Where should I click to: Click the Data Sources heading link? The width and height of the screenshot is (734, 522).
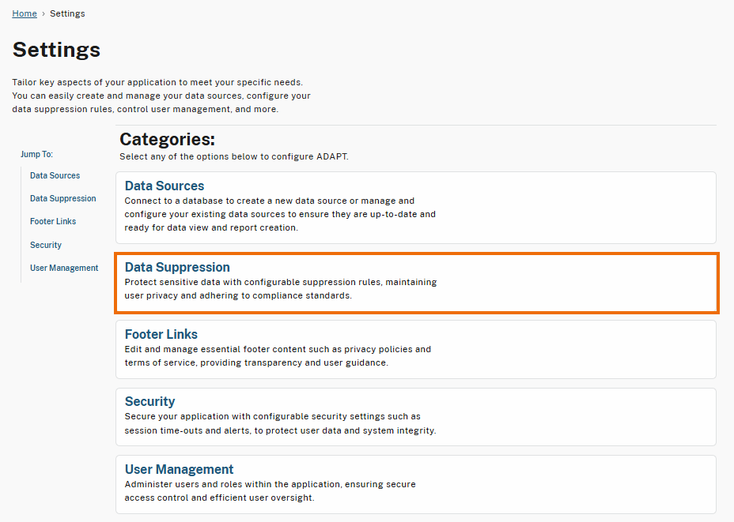coord(164,186)
